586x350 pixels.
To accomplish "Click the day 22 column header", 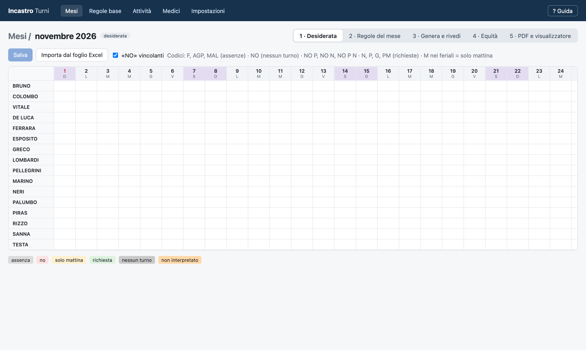I will click(518, 74).
